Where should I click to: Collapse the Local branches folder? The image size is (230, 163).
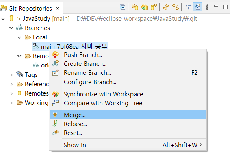(x=20, y=37)
